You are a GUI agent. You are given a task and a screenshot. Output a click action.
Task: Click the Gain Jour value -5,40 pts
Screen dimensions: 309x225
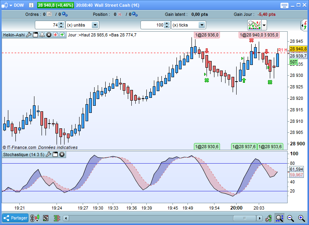(266, 14)
